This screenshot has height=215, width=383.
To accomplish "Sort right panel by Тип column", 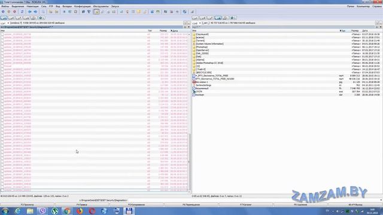I will (343, 31).
